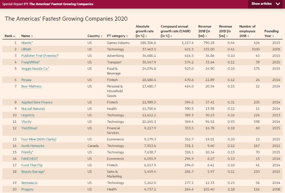Select Progyny's founding year 2008
Screen dimensions: 285x193
pyautogui.click(x=276, y=189)
